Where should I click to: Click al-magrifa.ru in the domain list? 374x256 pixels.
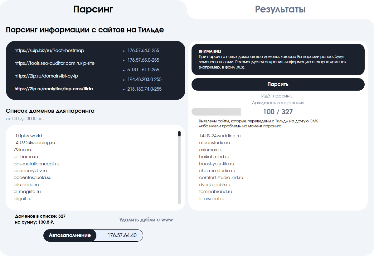point(27,192)
